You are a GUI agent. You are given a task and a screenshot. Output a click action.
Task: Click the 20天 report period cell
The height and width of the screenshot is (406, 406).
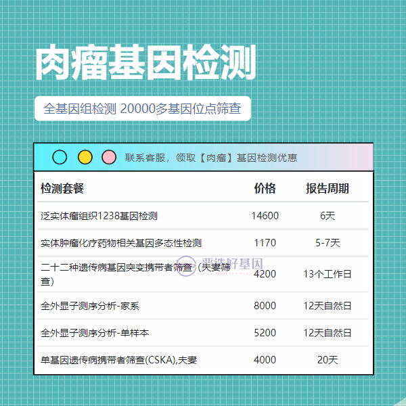[328, 360]
